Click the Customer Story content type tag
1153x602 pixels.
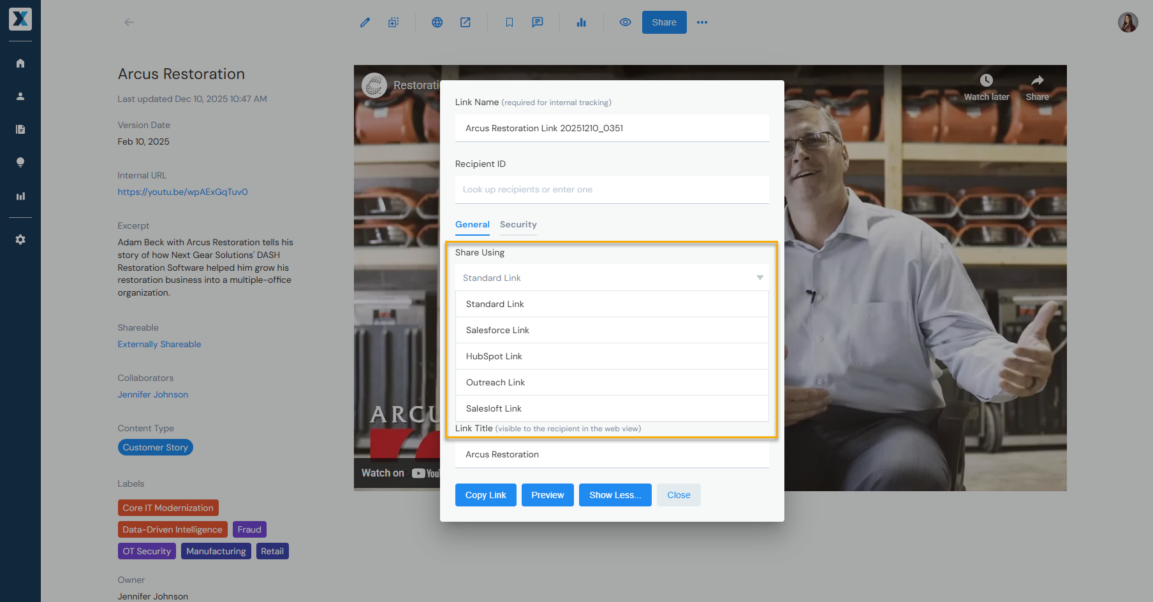[156, 447]
